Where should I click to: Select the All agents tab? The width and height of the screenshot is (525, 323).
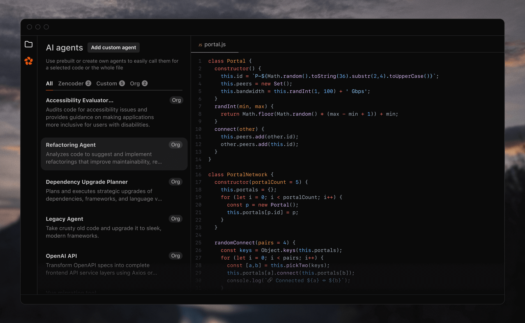(x=49, y=84)
